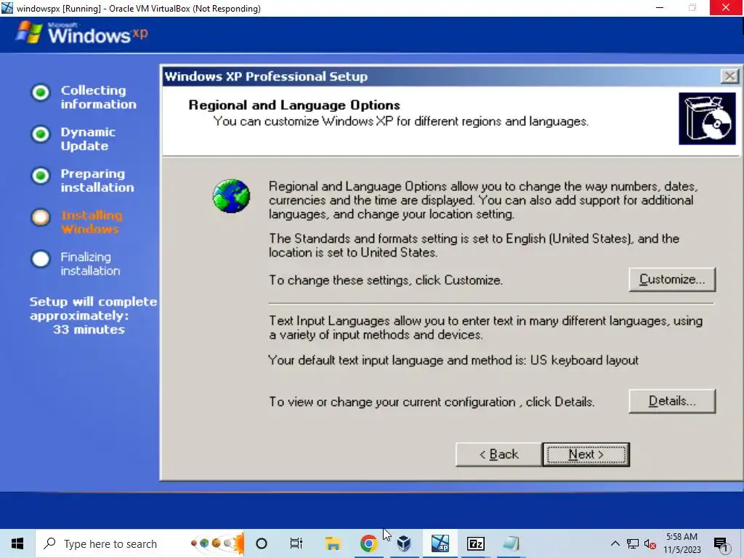Open the Windows Start menu

17,543
